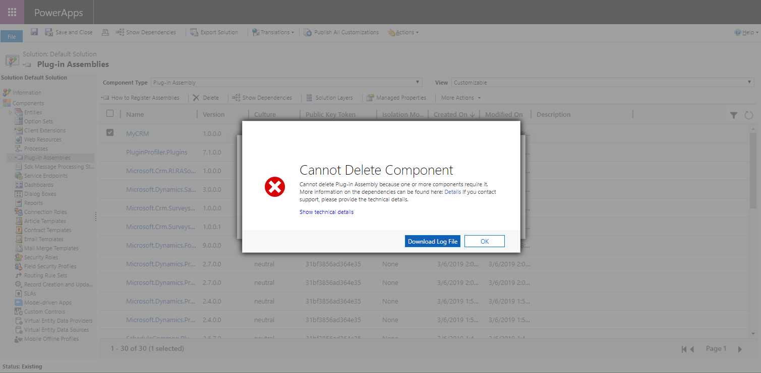Viewport: 761px width, 373px height.
Task: Select Reports in the tree
Action: [x=34, y=203]
